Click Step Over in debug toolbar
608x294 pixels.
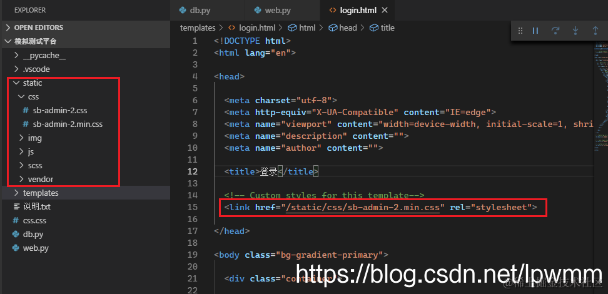click(x=555, y=30)
